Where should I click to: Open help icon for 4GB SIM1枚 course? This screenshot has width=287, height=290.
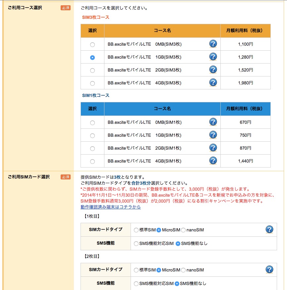(213, 161)
